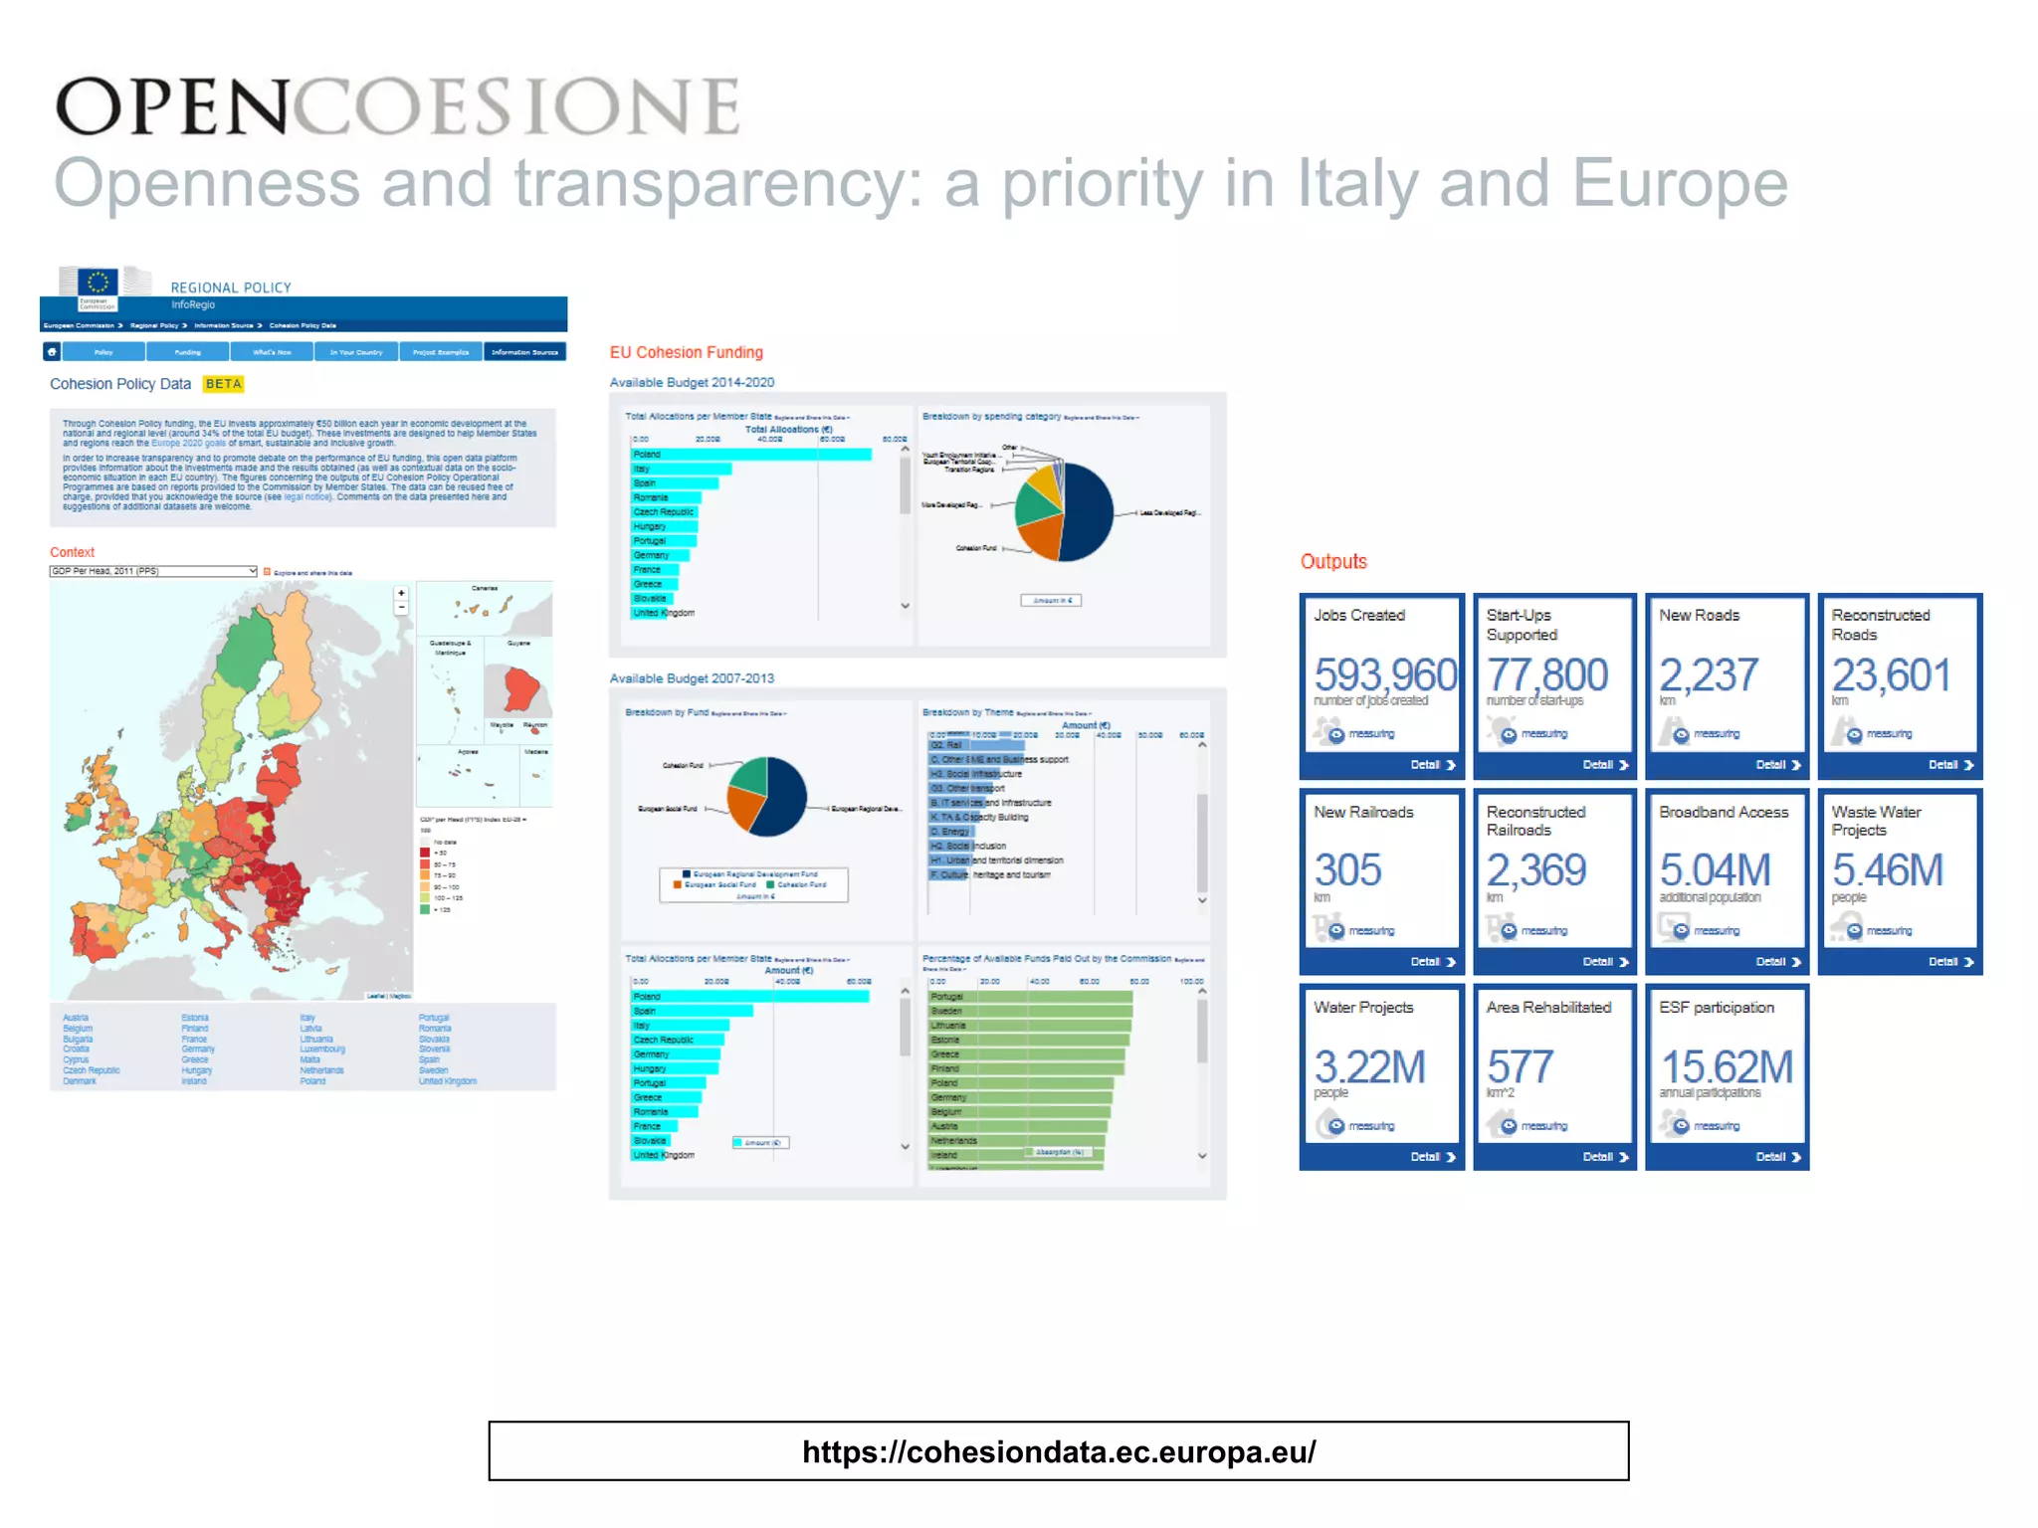Select the Information Sources navigation tab
This screenshot has width=2038, height=1528.
coord(524,352)
